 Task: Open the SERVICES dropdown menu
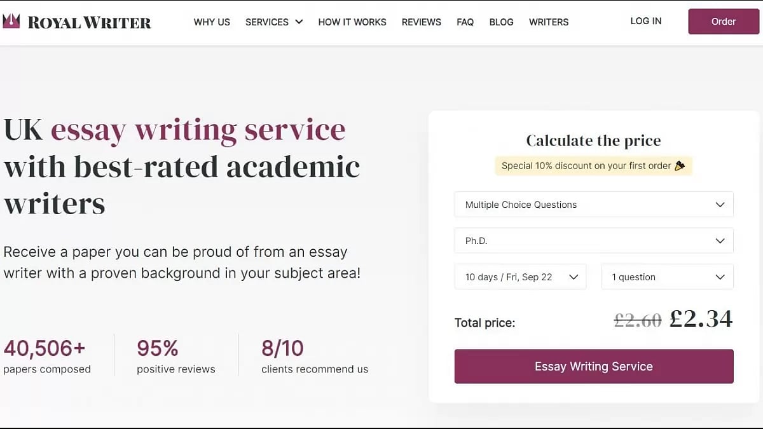point(273,22)
